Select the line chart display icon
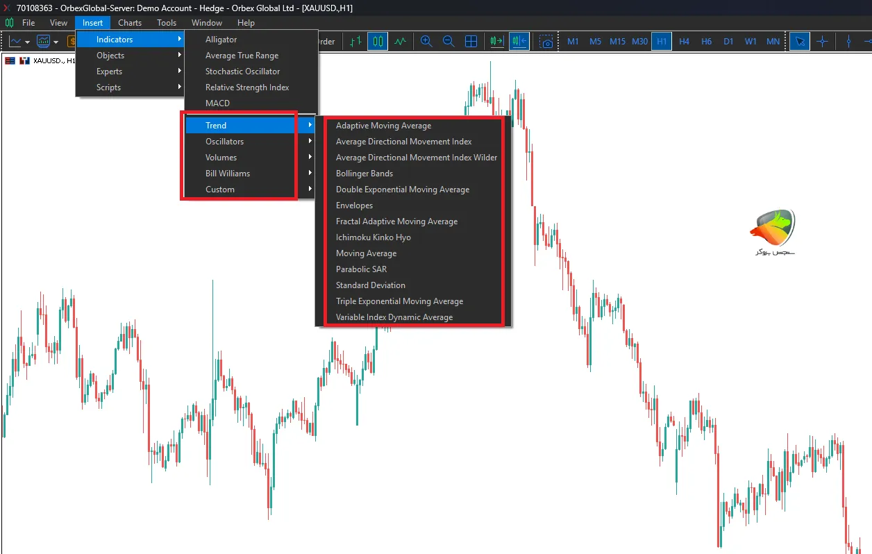 coord(400,42)
